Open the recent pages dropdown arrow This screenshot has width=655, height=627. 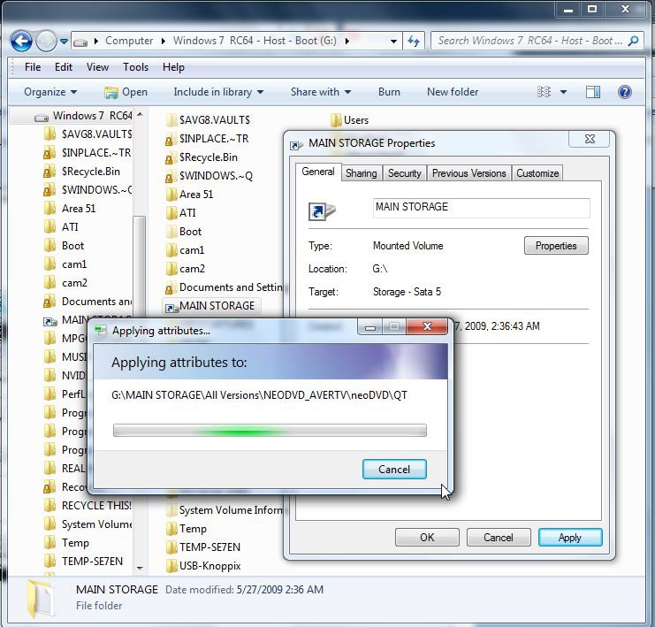click(x=64, y=42)
